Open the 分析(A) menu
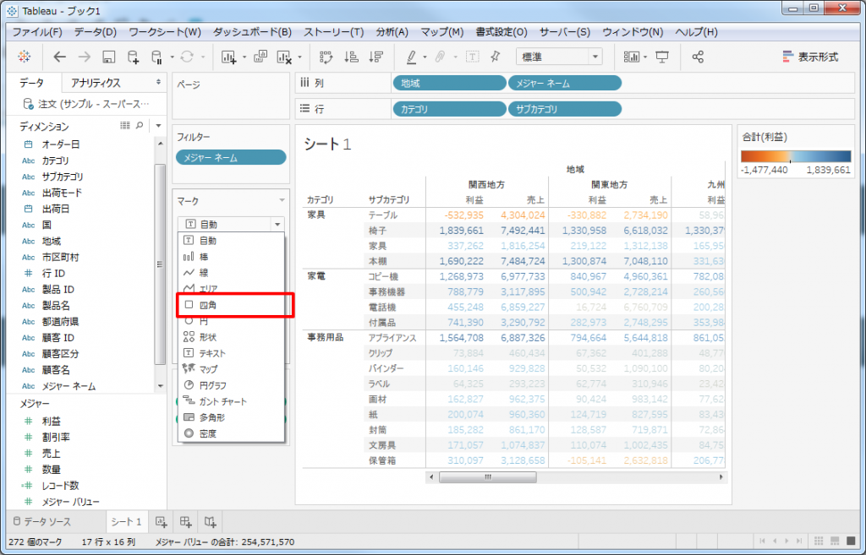Screen dimensions: 866x555 (x=392, y=32)
